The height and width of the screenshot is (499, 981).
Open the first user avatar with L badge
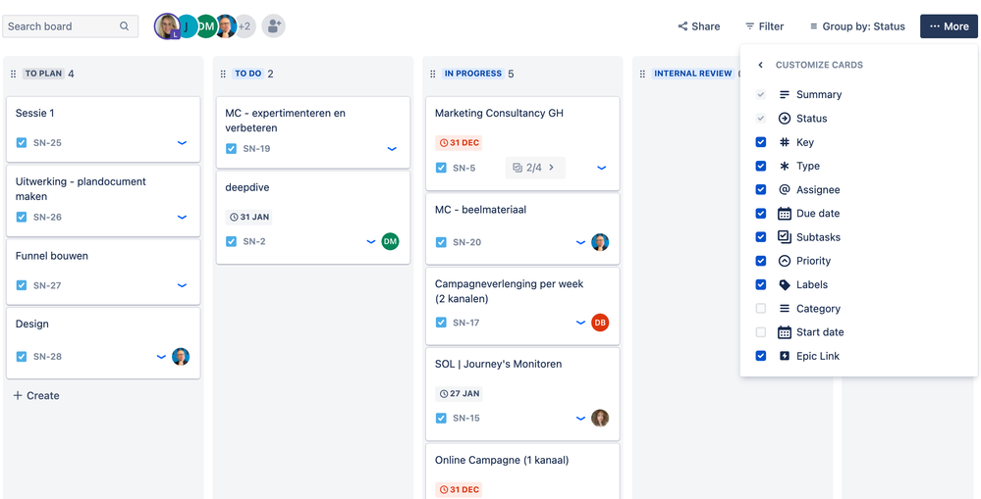167,26
